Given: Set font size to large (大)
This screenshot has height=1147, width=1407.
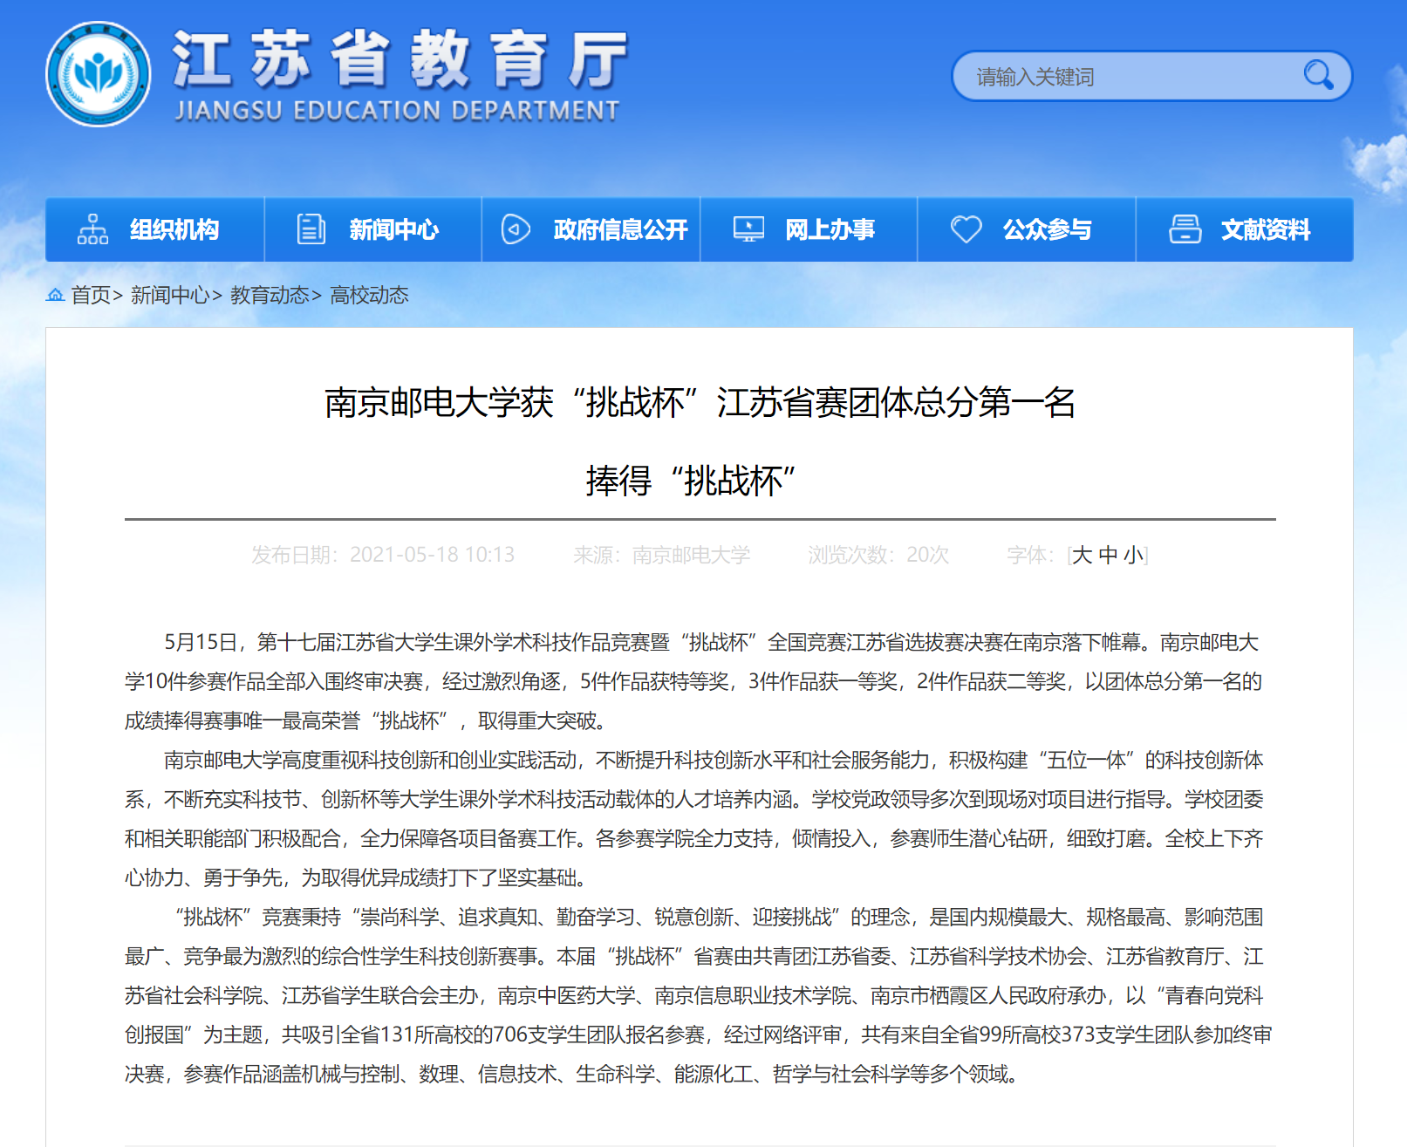Looking at the screenshot, I should [x=1082, y=555].
